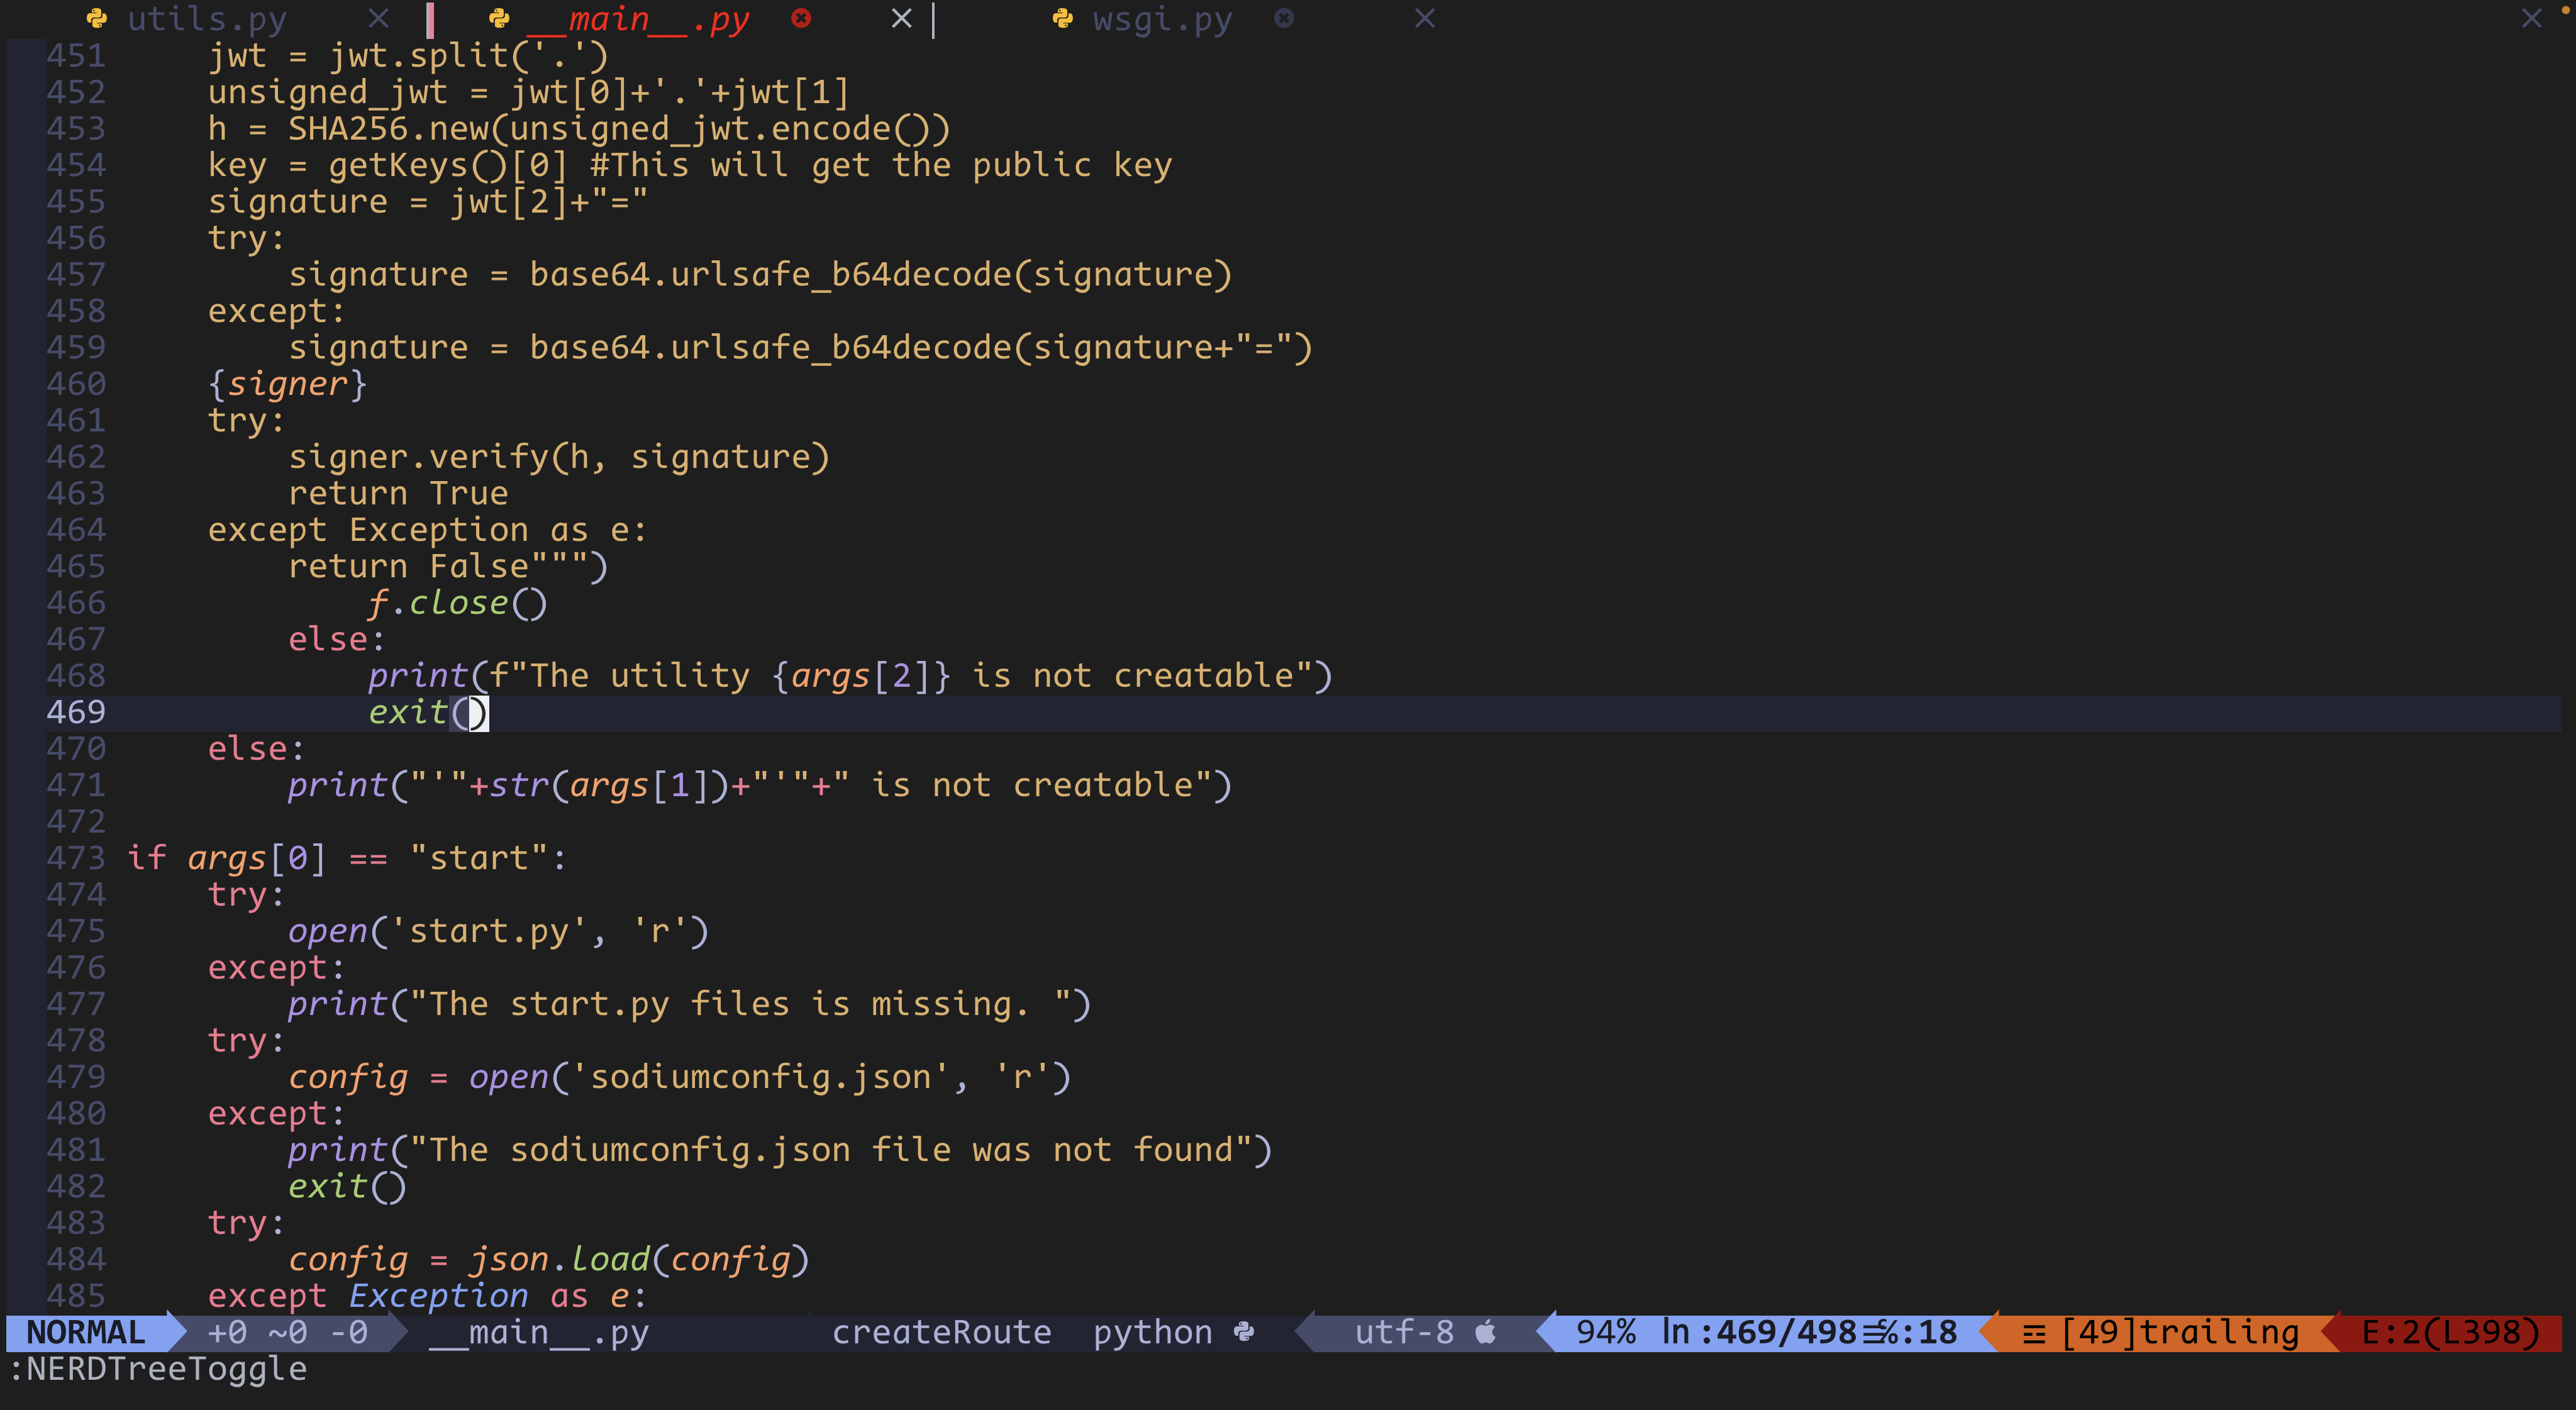Click the __main__.py filename in statusline
Viewport: 2576px width, 1410px height.
point(539,1332)
